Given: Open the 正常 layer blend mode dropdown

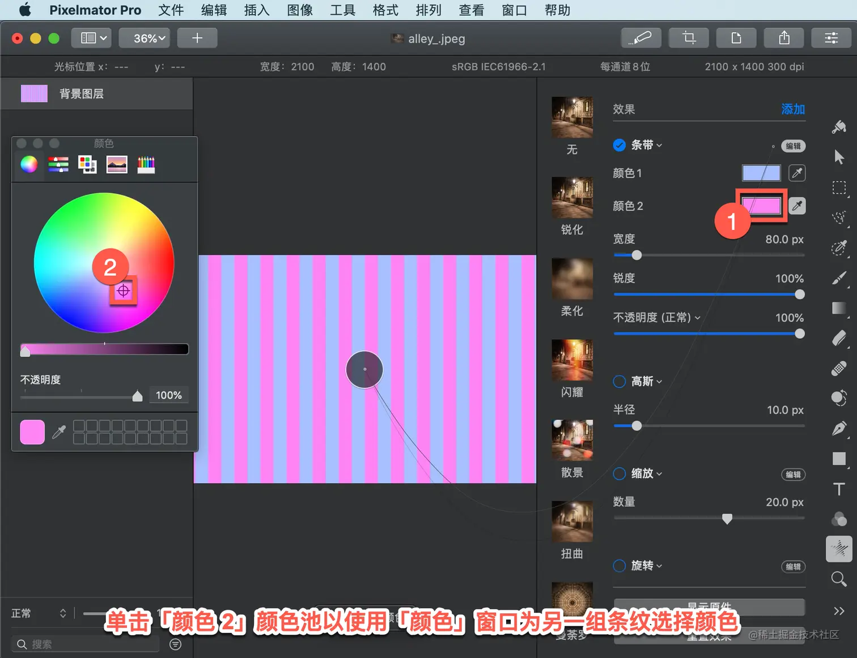Looking at the screenshot, I should coord(39,613).
